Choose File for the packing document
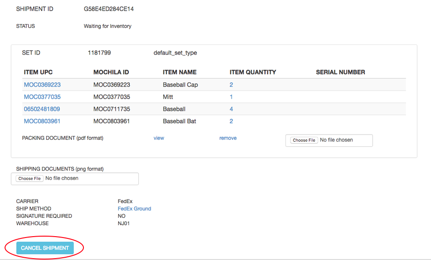 (x=304, y=140)
